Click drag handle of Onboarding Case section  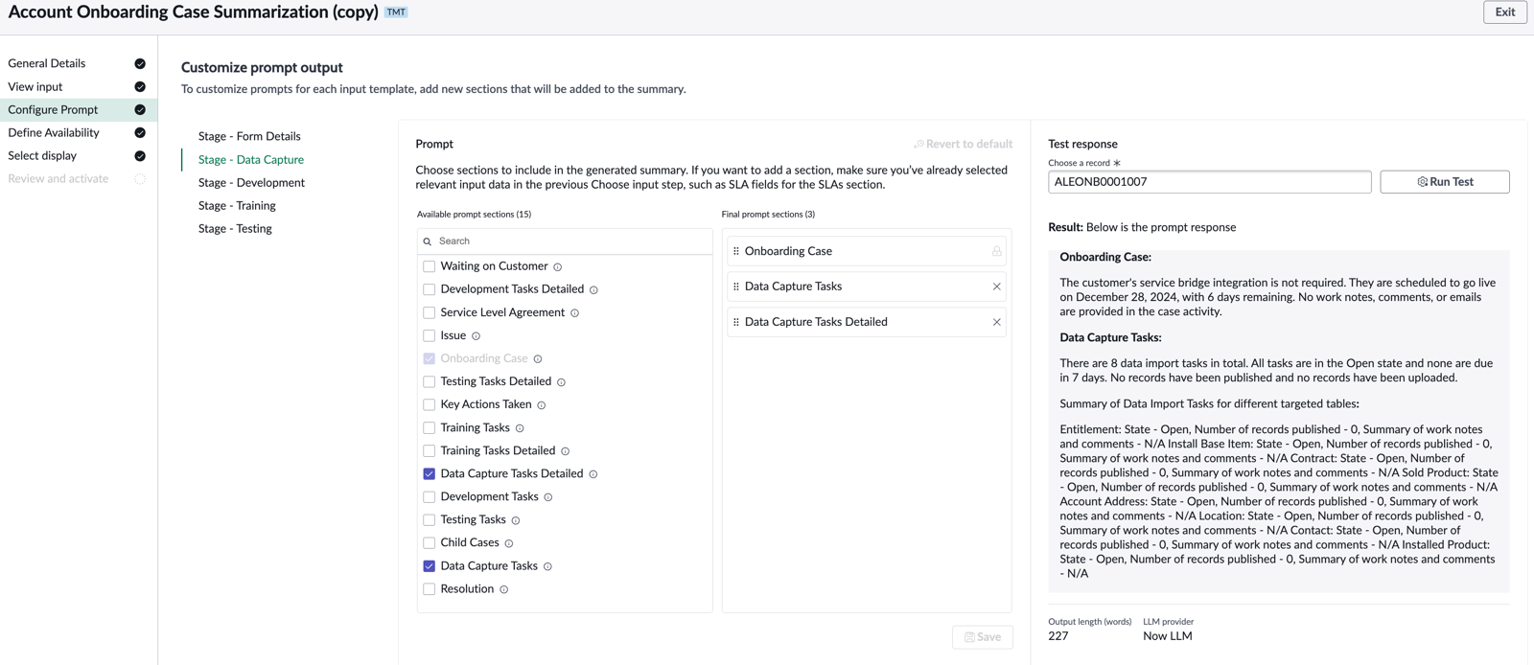pyautogui.click(x=736, y=251)
